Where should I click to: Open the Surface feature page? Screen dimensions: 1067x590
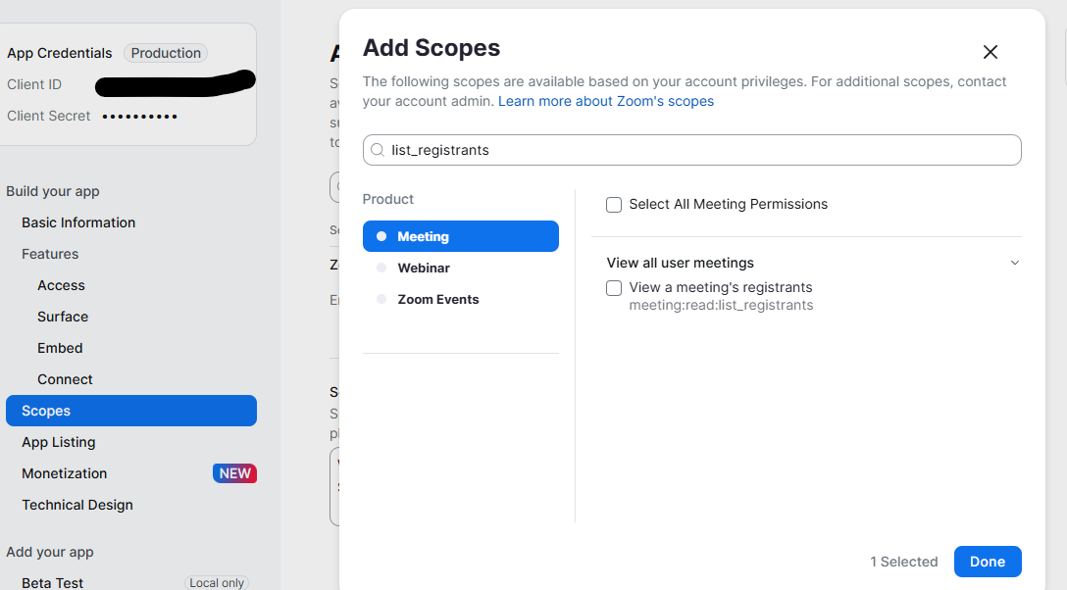[x=63, y=317]
